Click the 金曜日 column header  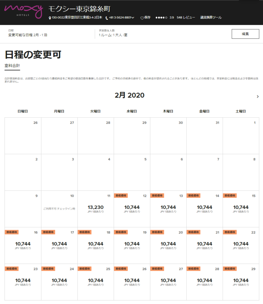pyautogui.click(x=204, y=111)
